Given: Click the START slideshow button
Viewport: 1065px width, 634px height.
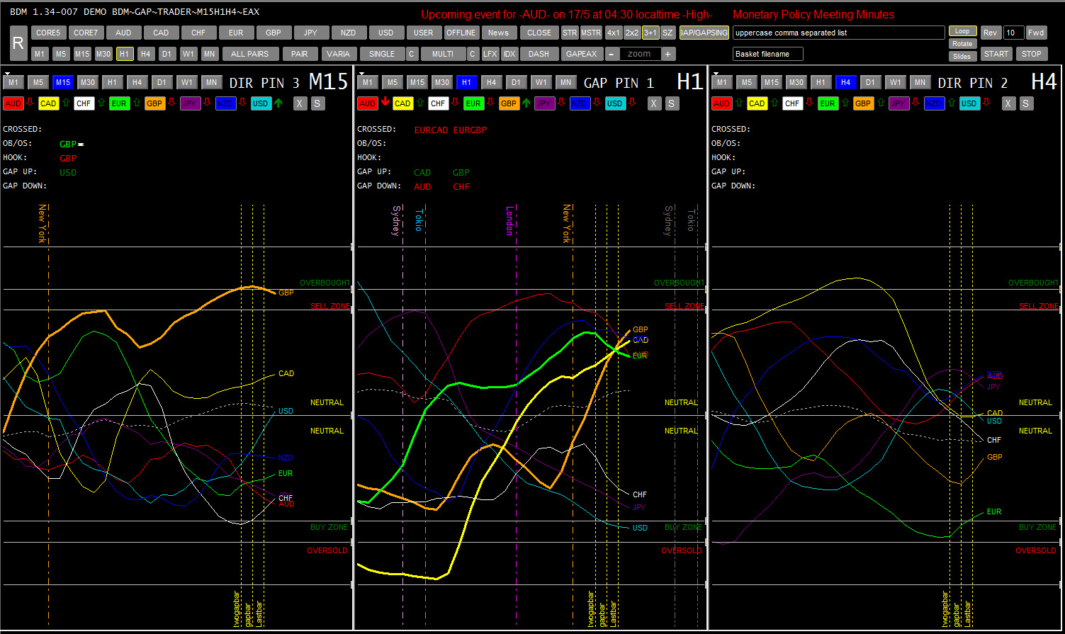Looking at the screenshot, I should (x=996, y=54).
